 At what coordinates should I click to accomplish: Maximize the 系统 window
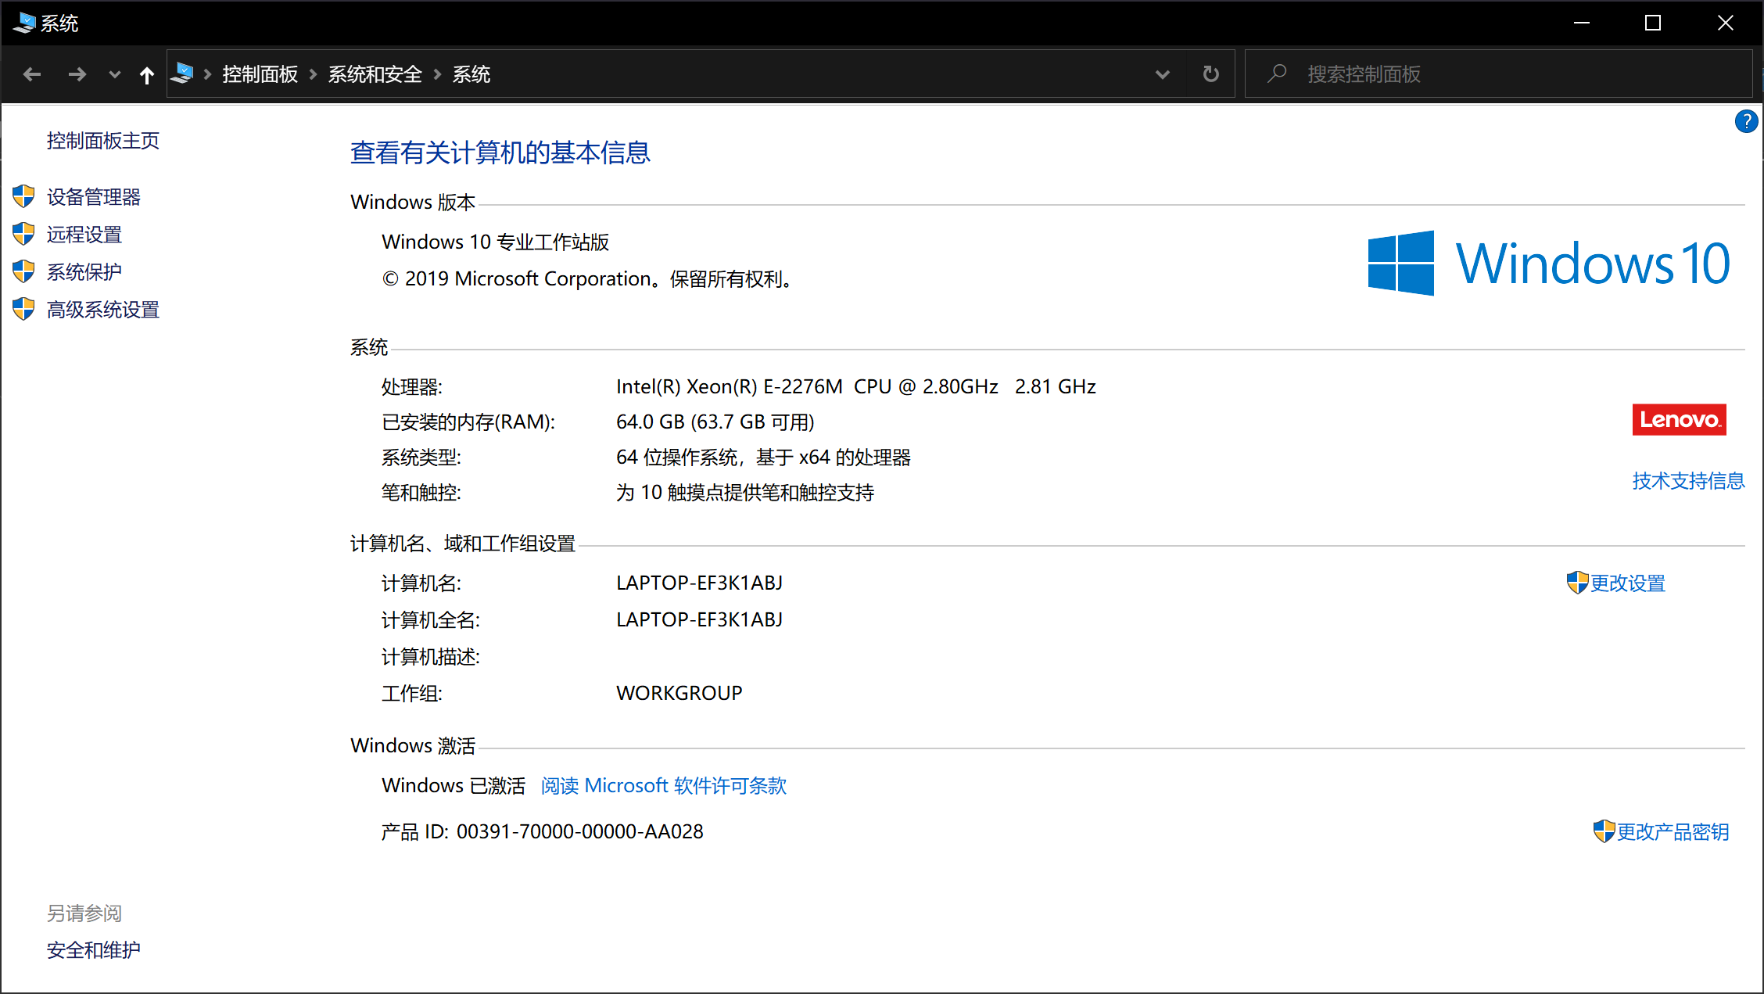(1653, 23)
